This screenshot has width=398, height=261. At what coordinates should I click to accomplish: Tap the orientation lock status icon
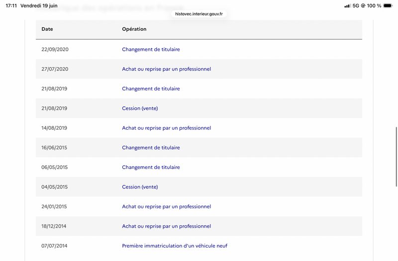tap(363, 5)
